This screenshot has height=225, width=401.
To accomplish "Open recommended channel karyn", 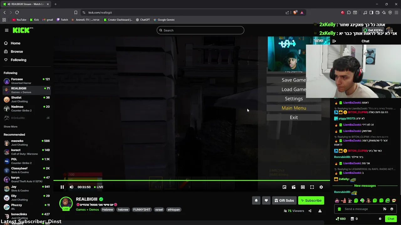I will [x=27, y=179].
